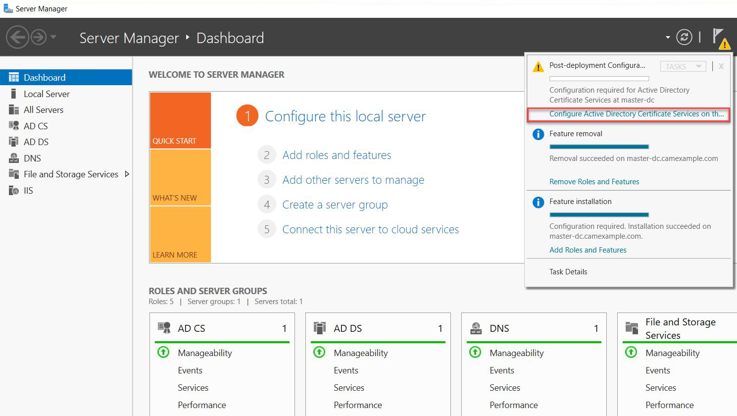Click Connect this server to cloud services

coord(371,229)
